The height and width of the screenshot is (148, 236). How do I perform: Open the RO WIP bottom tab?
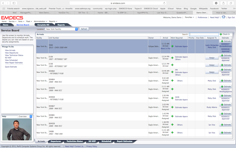[x=92, y=141]
